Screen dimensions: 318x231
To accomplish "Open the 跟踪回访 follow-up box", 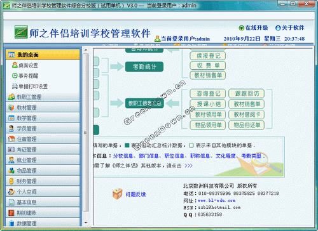I will 247,93.
